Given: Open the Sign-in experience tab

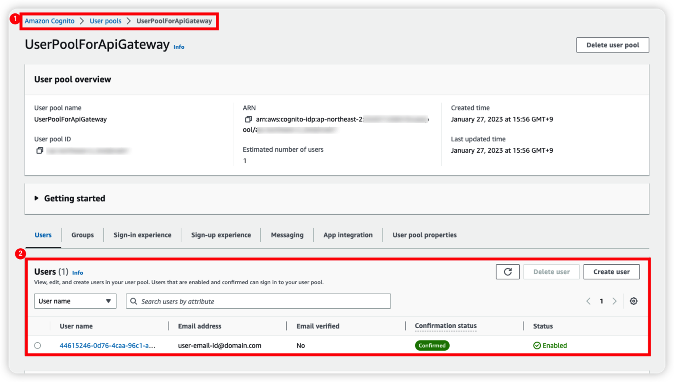Looking at the screenshot, I should point(142,235).
